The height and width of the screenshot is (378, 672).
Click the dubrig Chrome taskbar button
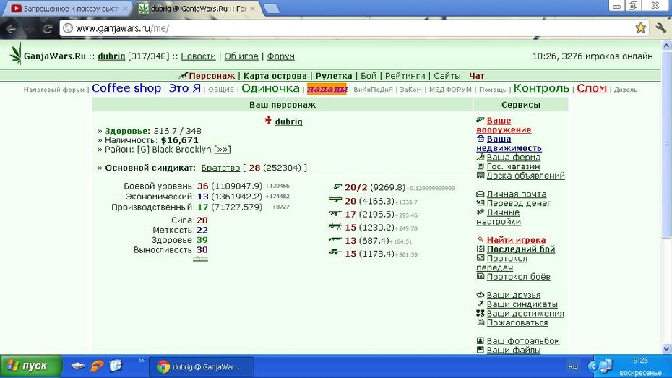pos(202,367)
